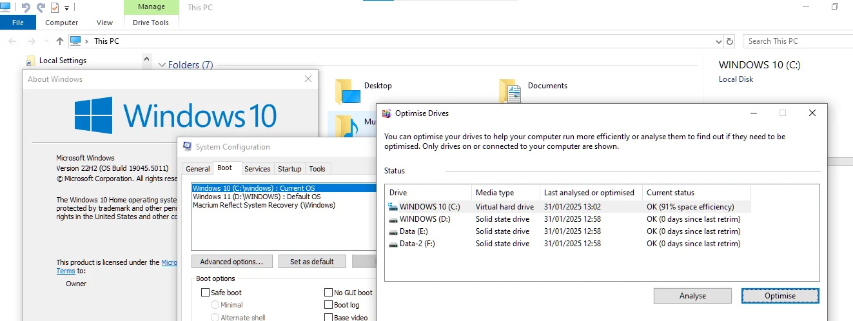Screen dimensions: 853x321
Task: Click the Back navigation arrow in Explorer
Action: pos(12,41)
